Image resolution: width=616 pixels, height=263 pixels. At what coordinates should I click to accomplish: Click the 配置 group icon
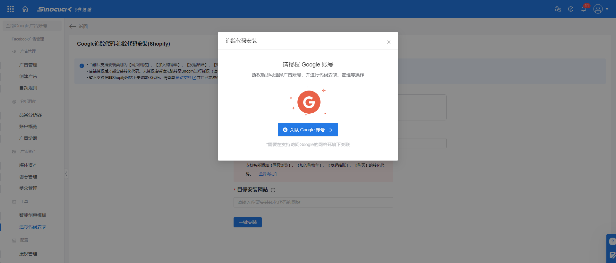tap(14, 240)
